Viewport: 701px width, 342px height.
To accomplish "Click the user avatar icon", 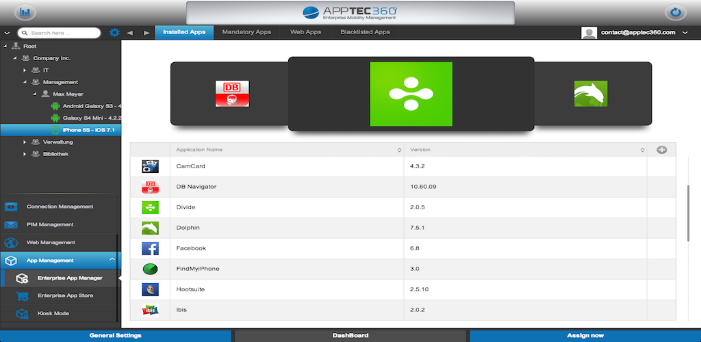I will pos(589,33).
